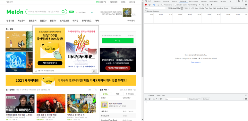Screen dimensions: 248x121
Task: Select the All filter type toggle
Action: 182,8
